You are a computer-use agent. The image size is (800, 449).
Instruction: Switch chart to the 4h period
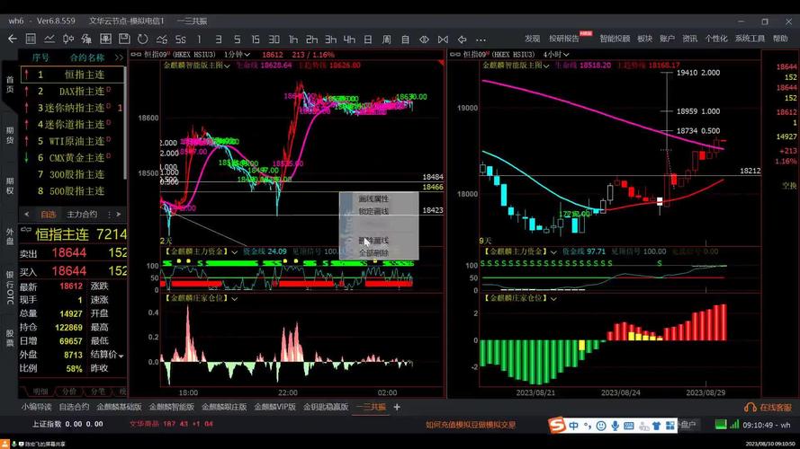pyautogui.click(x=349, y=39)
